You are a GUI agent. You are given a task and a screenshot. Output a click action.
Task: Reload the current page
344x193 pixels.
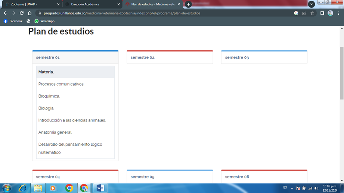(x=22, y=13)
